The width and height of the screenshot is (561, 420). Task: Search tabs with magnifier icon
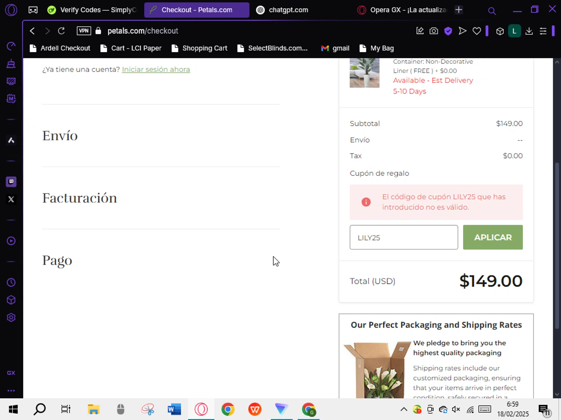[492, 11]
